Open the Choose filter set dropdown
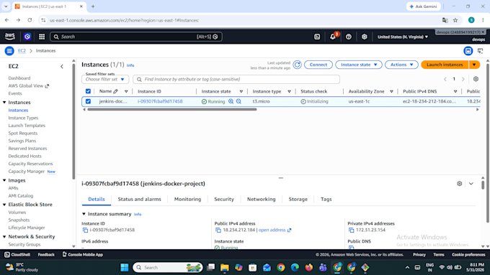Viewport: 490px width, 275px height. point(105,80)
